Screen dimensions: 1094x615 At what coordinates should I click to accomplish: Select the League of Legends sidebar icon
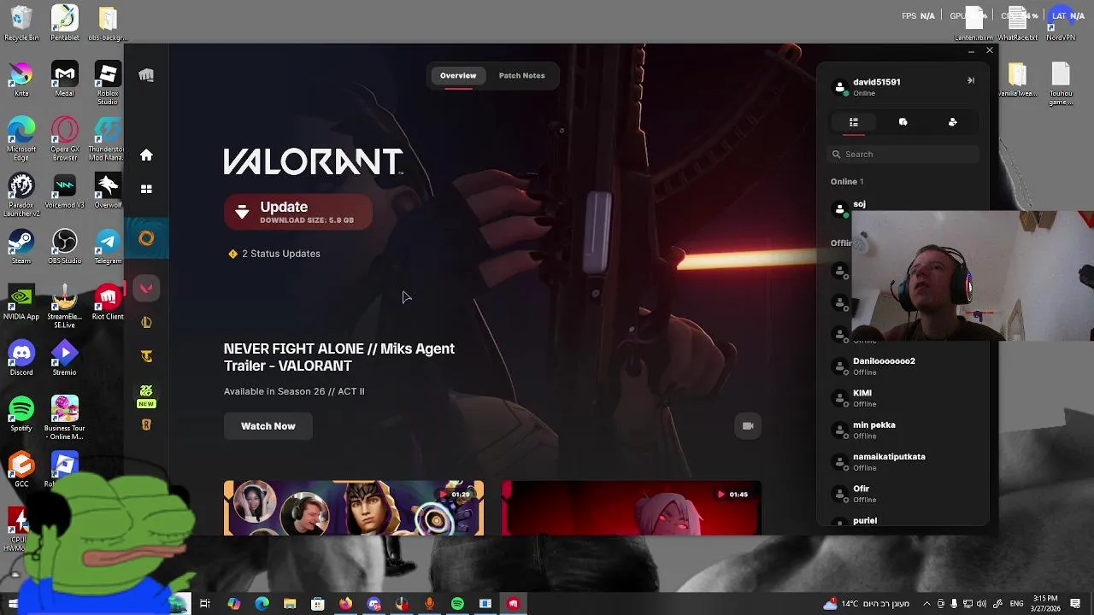point(146,322)
